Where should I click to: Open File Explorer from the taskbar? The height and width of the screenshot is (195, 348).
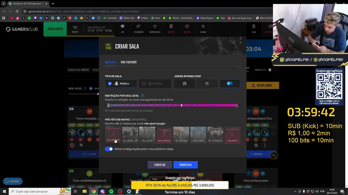pyautogui.click(x=85, y=191)
